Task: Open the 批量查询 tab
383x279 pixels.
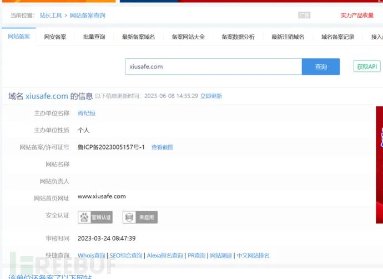Action: 94,37
